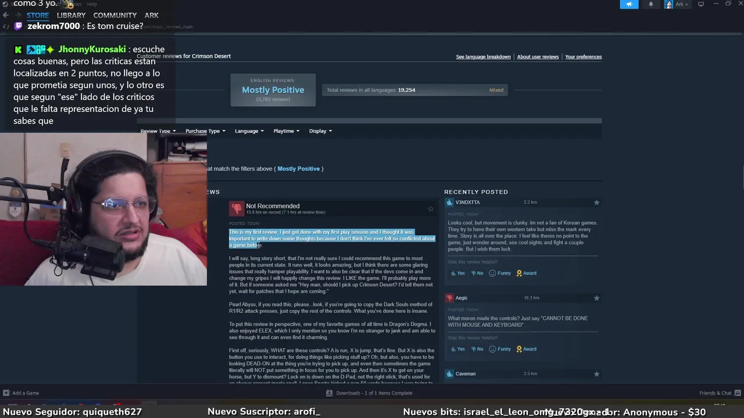
Task: Click the Ark profile avatar
Action: (x=669, y=4)
